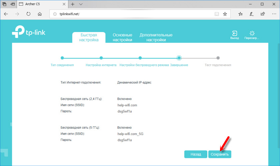Click the Назад button
Viewport: 280px width, 166px height.
196,154
